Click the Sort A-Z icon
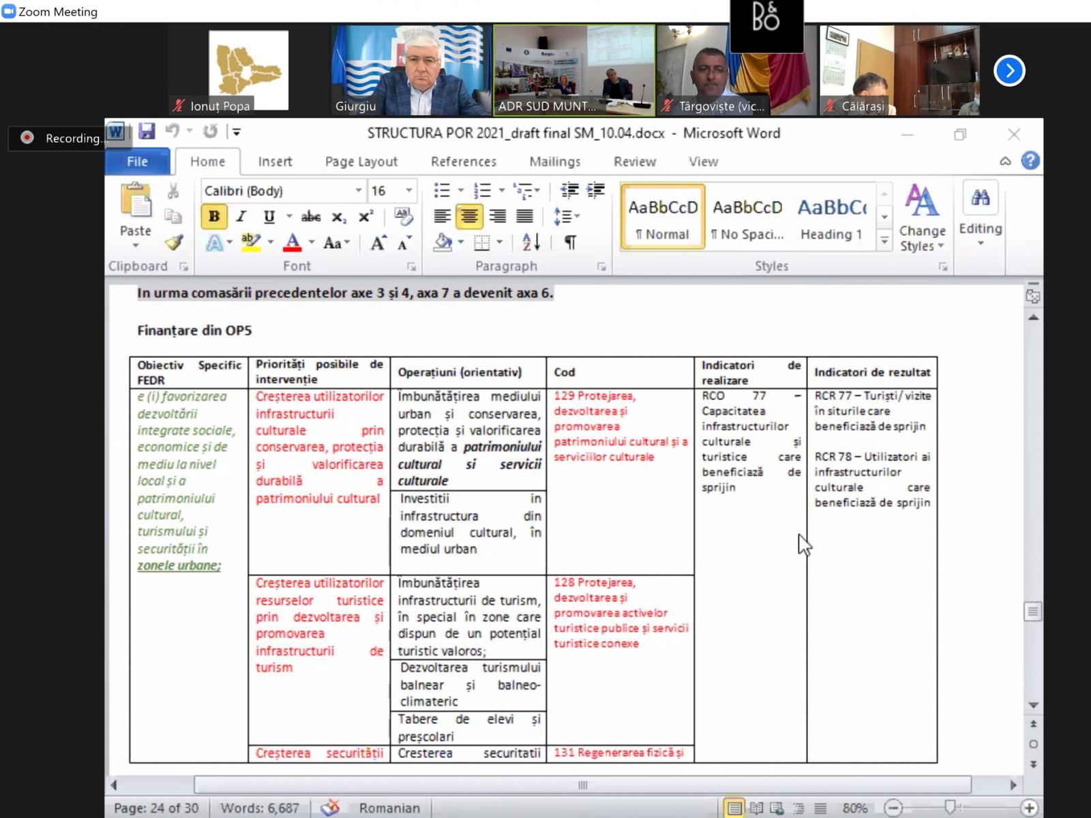 click(531, 242)
